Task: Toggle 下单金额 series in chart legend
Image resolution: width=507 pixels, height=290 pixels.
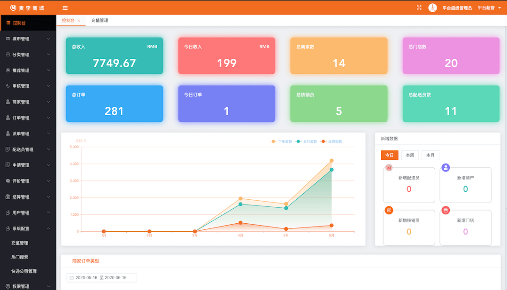Action: click(281, 141)
